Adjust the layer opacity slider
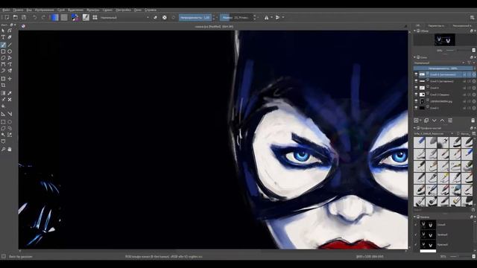The image size is (477, 268). (x=443, y=68)
